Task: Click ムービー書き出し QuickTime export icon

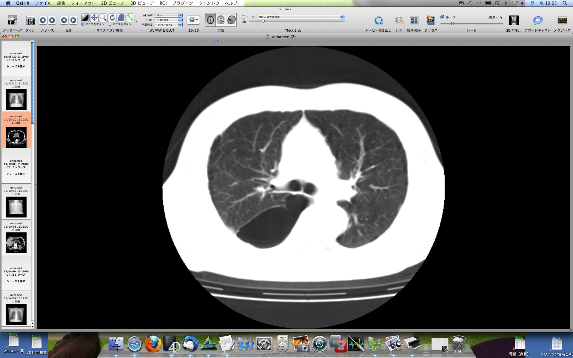Action: (378, 21)
